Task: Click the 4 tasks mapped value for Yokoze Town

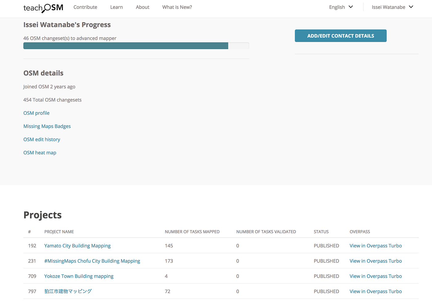Action: tap(166, 276)
